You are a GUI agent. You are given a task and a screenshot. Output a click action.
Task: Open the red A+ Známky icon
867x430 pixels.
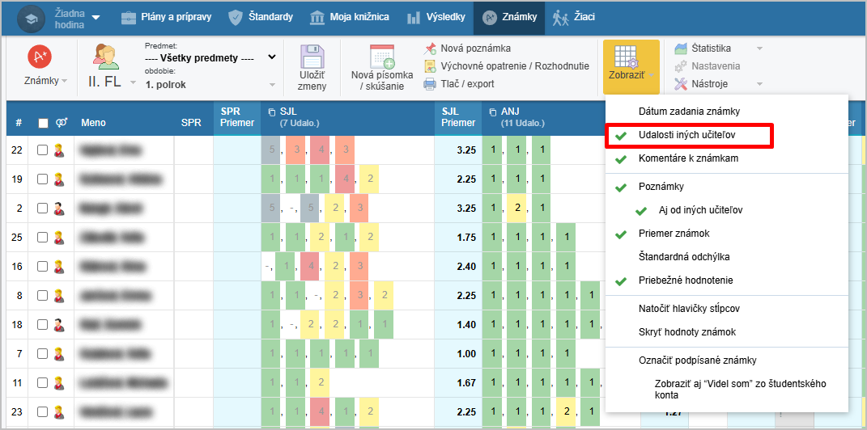point(40,56)
